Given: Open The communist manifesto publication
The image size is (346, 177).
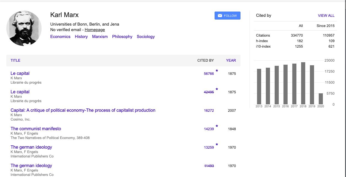Looking at the screenshot, I should click(x=36, y=129).
